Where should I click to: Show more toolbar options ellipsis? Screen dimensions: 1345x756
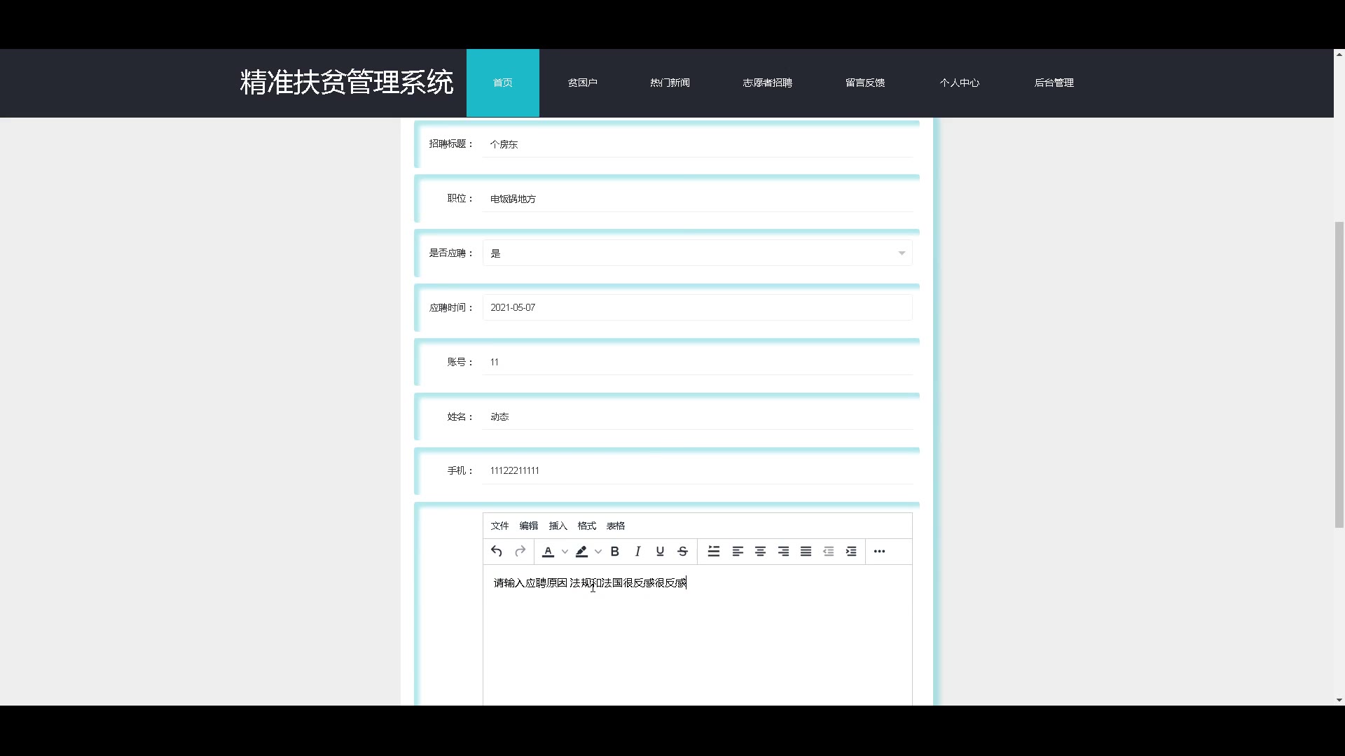click(x=879, y=552)
